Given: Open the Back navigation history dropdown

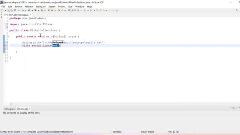Looking at the screenshot, I should [x=107, y=10].
